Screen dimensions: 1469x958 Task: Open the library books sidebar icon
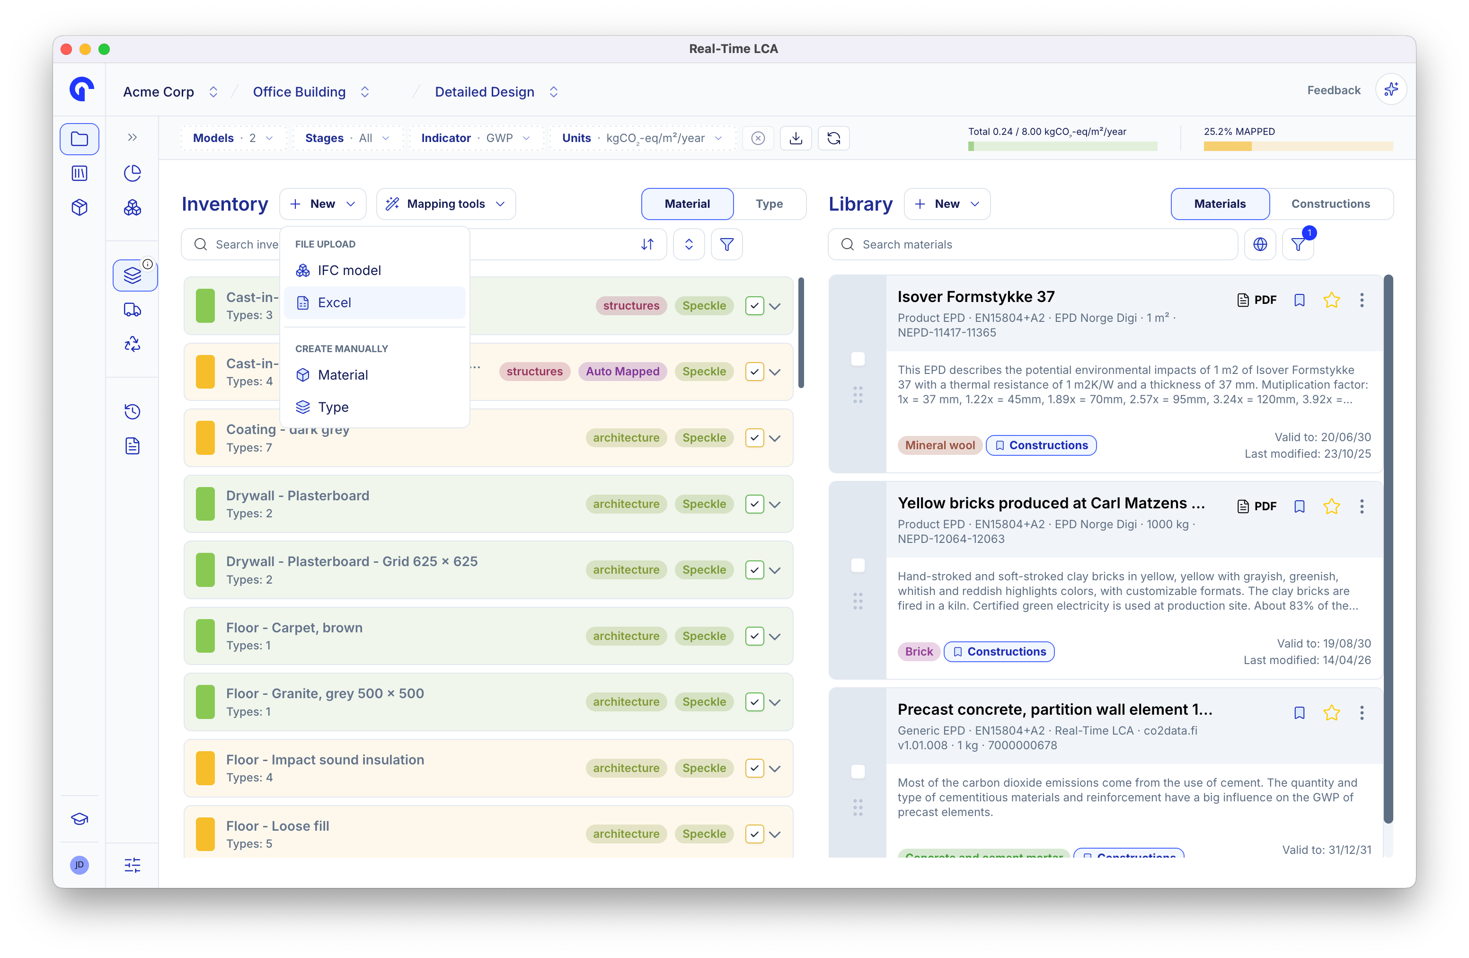(79, 173)
